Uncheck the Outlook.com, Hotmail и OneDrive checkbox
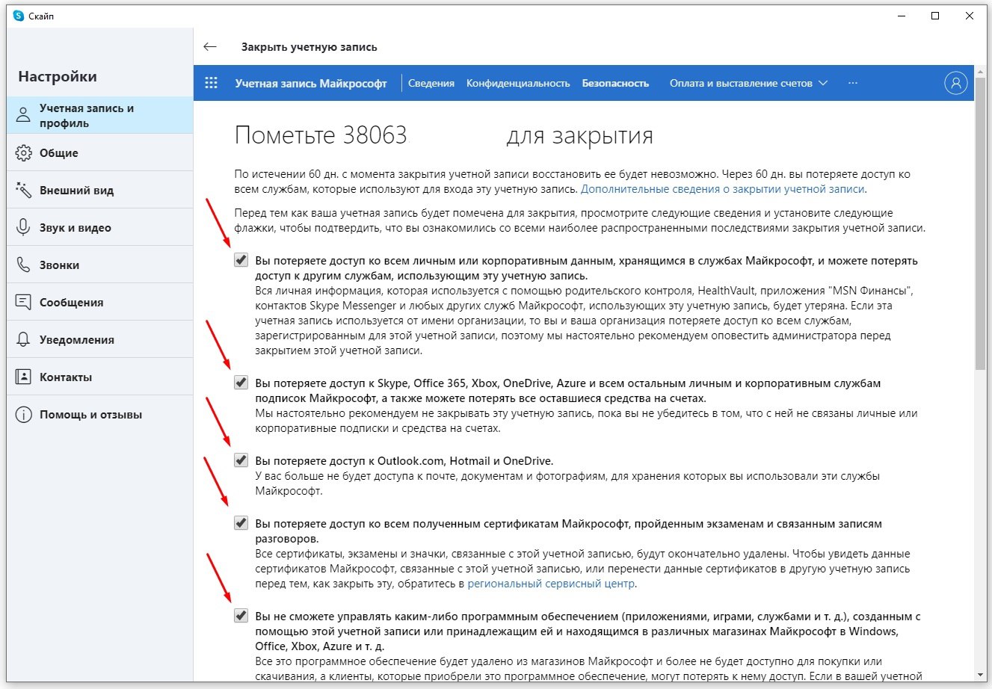 click(x=241, y=460)
